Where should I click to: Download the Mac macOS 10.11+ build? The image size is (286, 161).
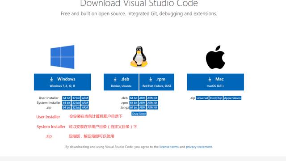pyautogui.click(x=215, y=82)
